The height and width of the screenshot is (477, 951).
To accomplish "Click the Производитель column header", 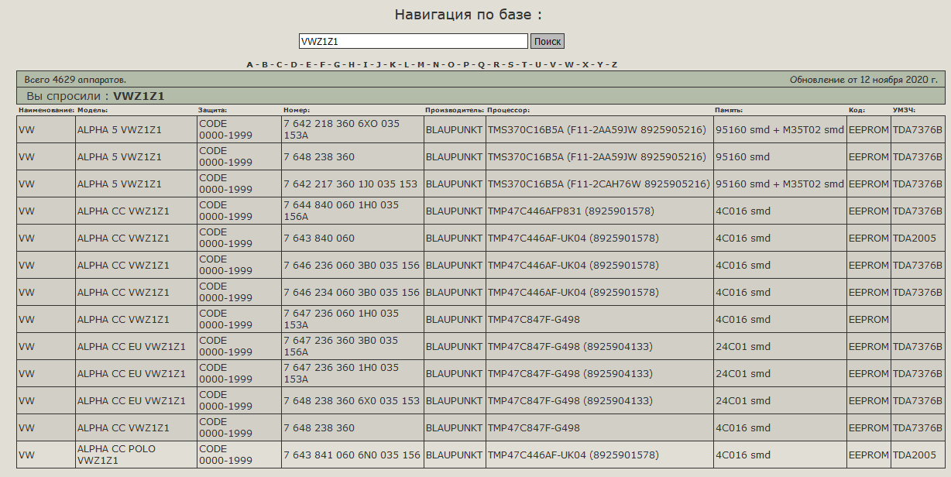I will (x=455, y=110).
